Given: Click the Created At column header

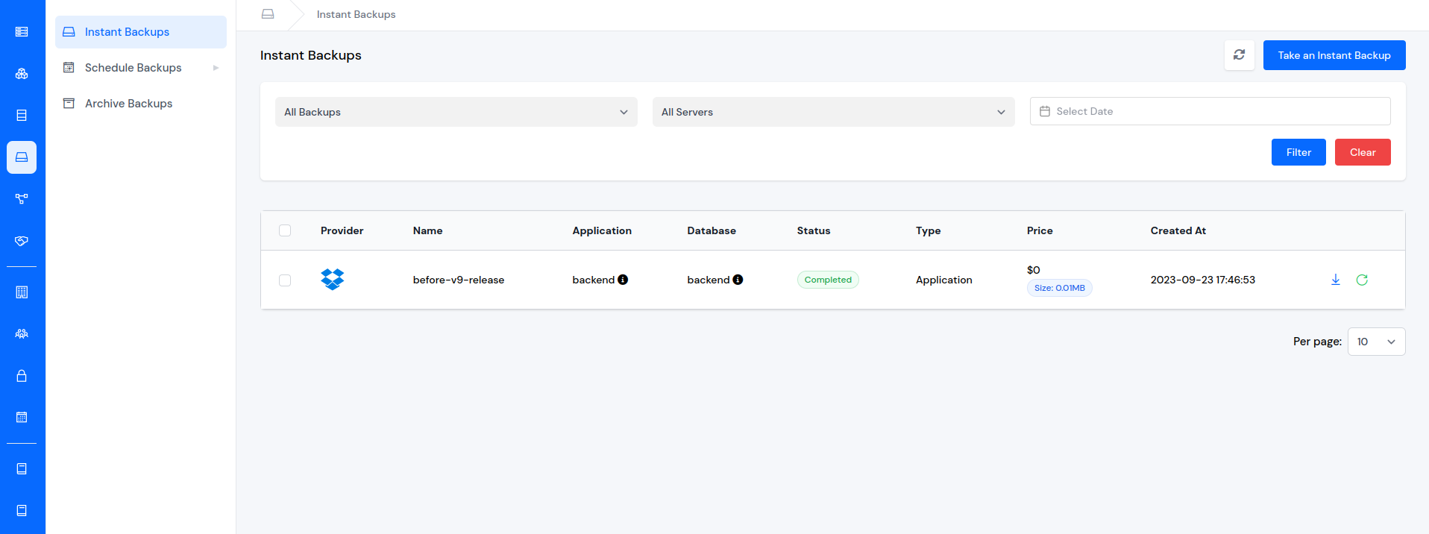Looking at the screenshot, I should point(1178,230).
